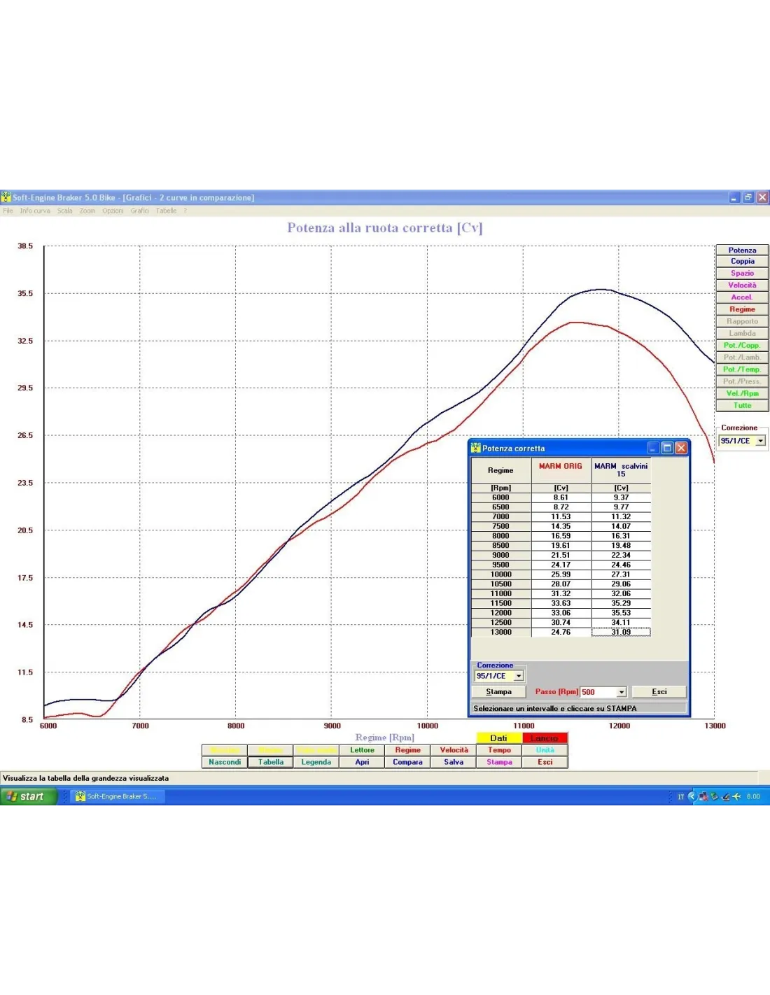Restore down the main application window
The image size is (770, 995).
coord(748,197)
